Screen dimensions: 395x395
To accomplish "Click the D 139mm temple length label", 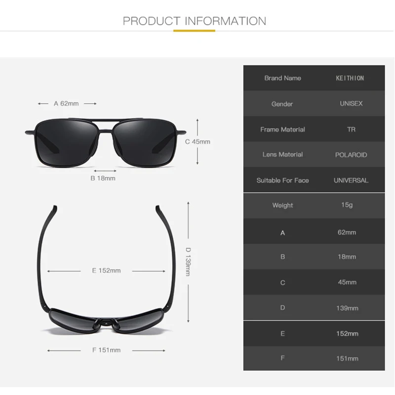I will click(188, 262).
